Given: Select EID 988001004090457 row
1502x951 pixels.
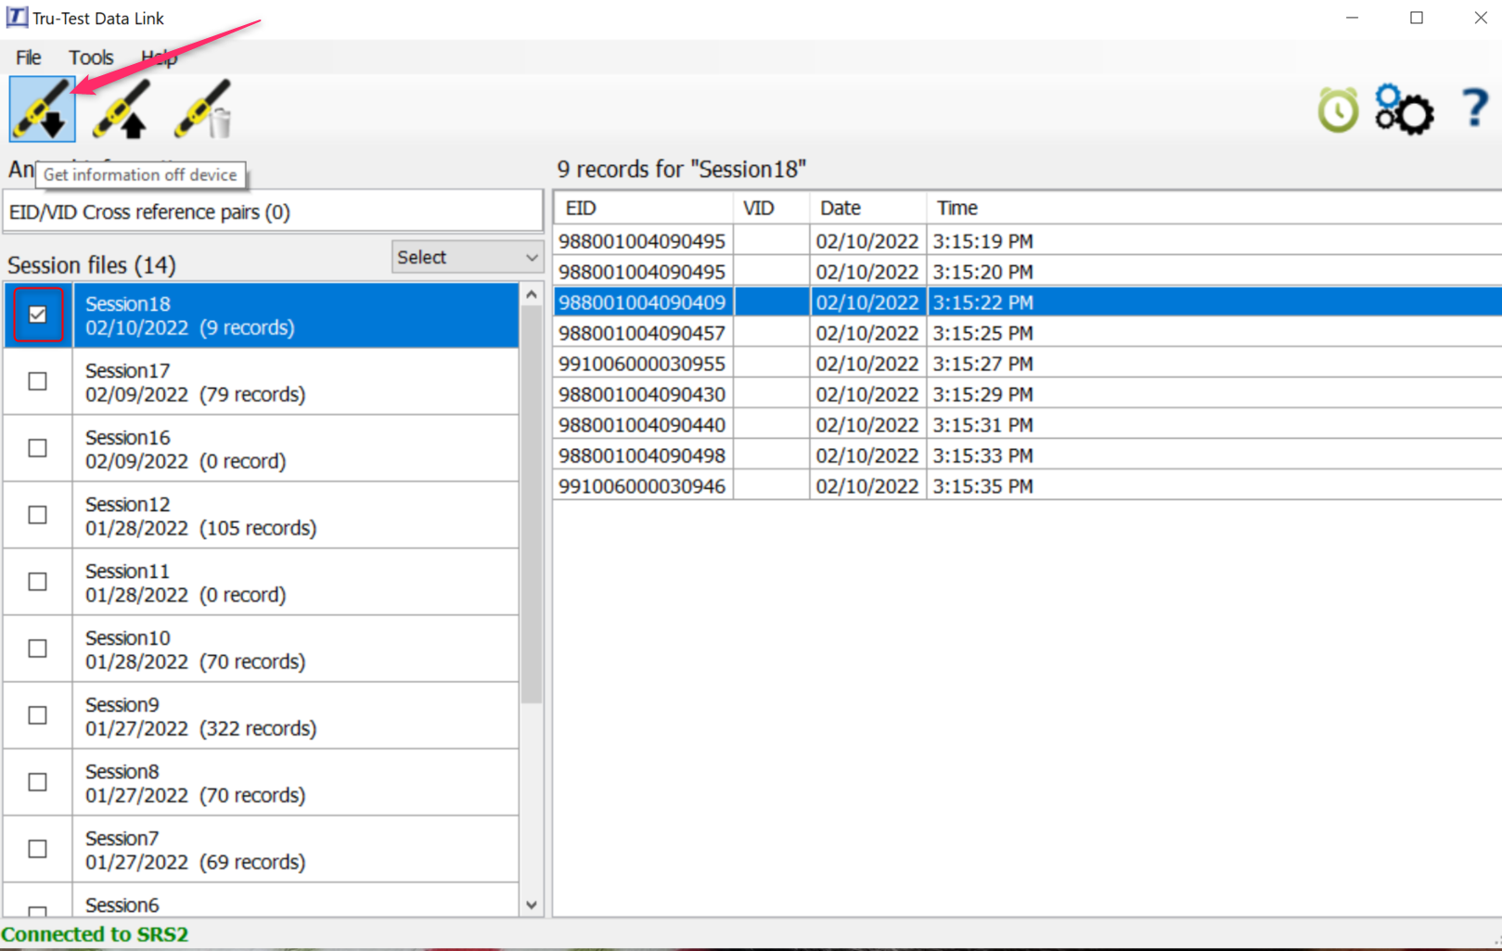Looking at the screenshot, I should 1028,333.
